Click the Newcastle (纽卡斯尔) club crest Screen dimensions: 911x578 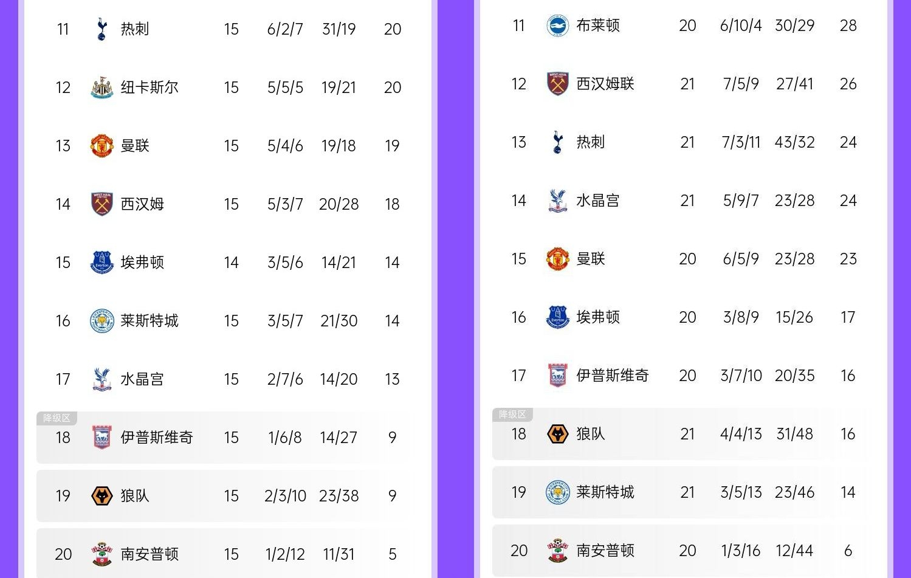click(x=101, y=88)
